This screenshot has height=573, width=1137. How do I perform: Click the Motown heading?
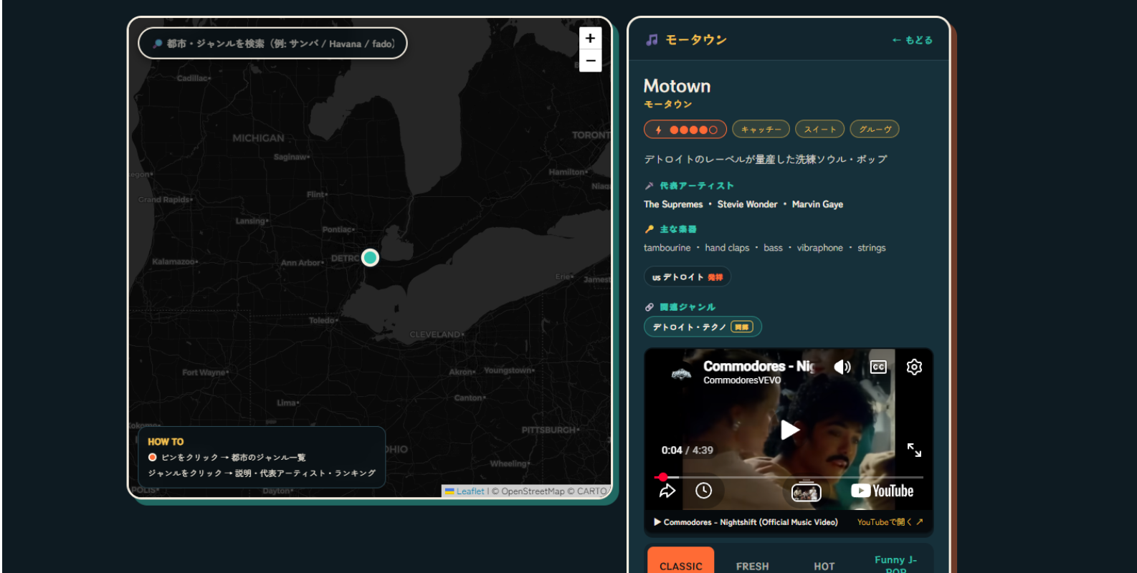[677, 87]
